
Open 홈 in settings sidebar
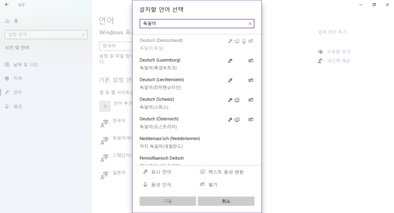[46, 21]
